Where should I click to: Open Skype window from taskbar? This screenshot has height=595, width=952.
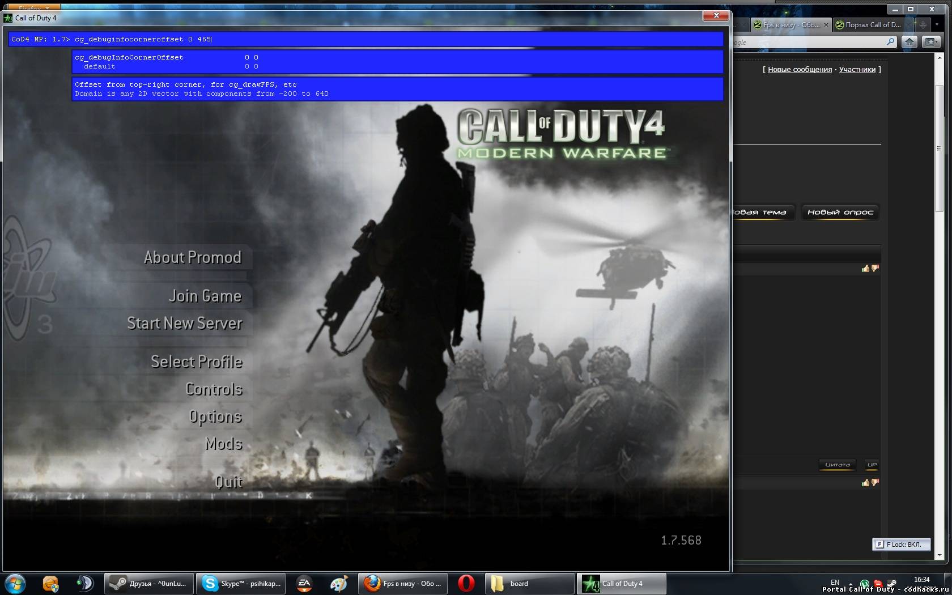pos(241,584)
